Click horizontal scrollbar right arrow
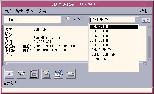 145,64
